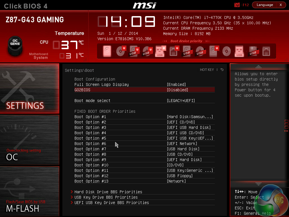
Task: Open the M-FLASH section
Action: (x=29, y=191)
